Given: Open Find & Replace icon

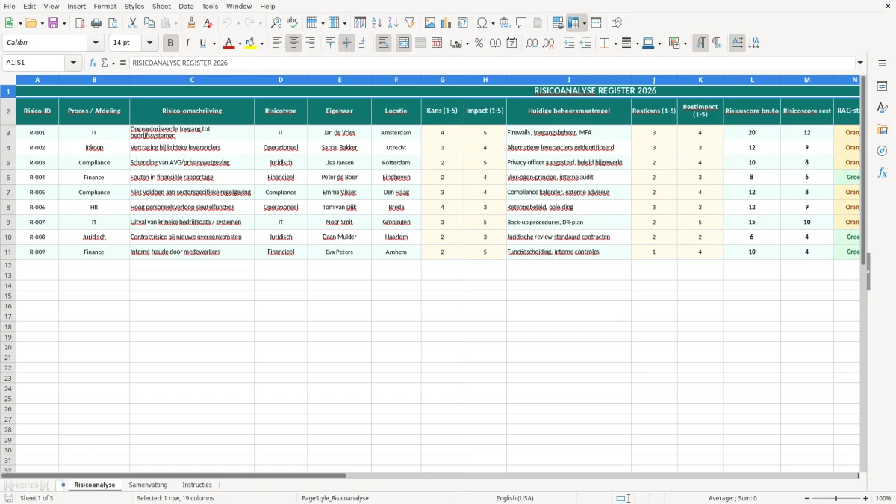Looking at the screenshot, I should [276, 23].
